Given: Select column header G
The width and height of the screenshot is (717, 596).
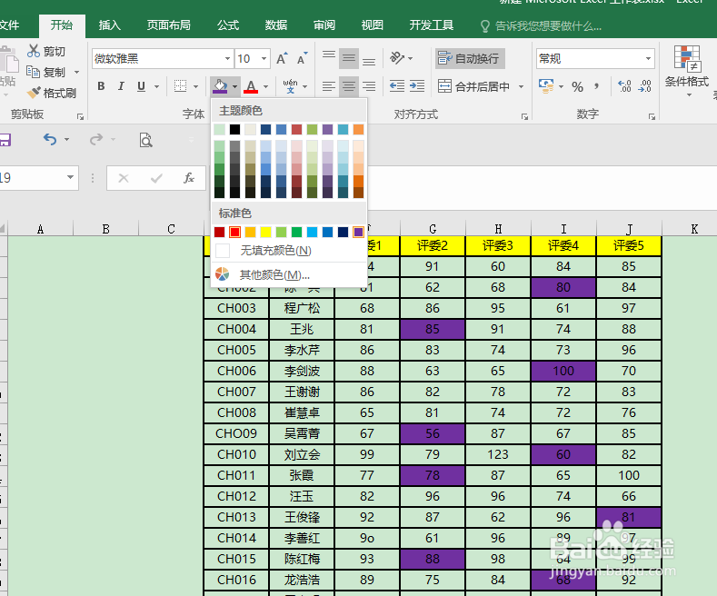Looking at the screenshot, I should (x=433, y=229).
